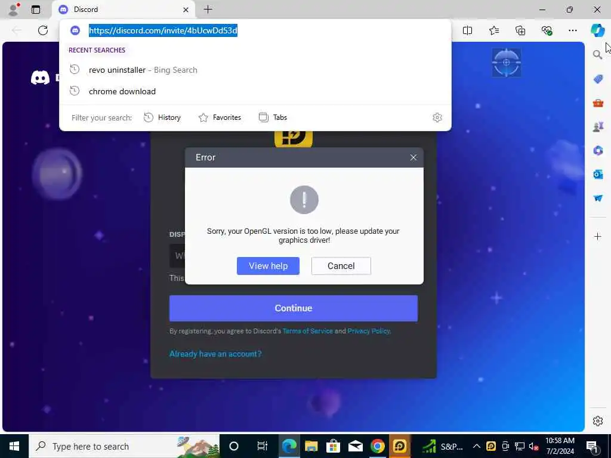Filter search by Favorites
This screenshot has height=458, width=611.
pyautogui.click(x=220, y=117)
